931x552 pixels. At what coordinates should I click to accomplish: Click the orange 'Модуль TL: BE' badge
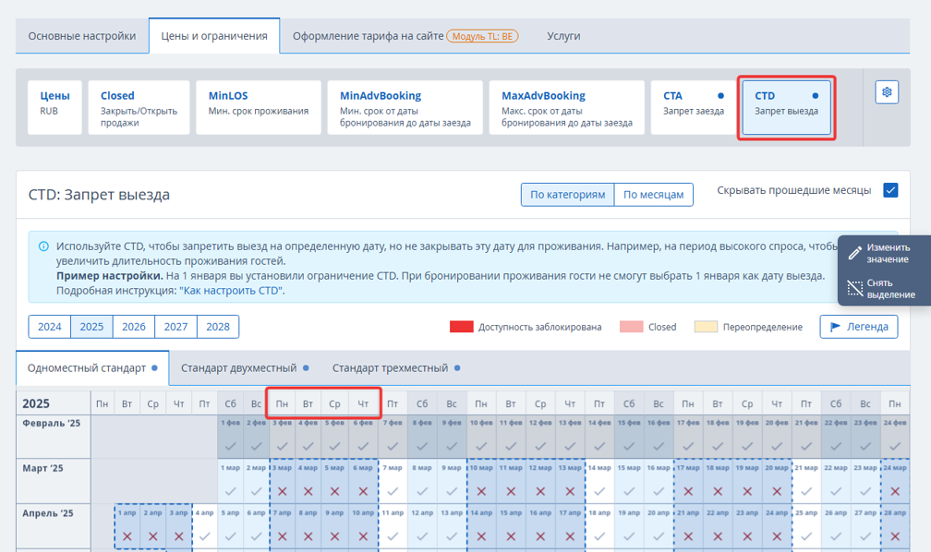pos(482,36)
